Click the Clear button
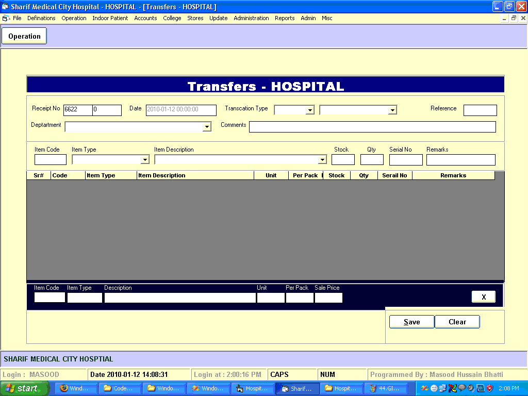This screenshot has width=528, height=396. click(457, 322)
